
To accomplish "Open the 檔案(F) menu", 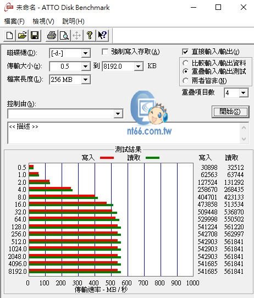I will 14,21.
